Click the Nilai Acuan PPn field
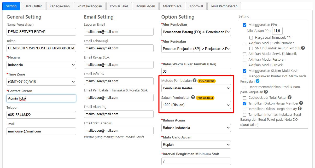This screenshot has width=315, height=168. (277, 31)
